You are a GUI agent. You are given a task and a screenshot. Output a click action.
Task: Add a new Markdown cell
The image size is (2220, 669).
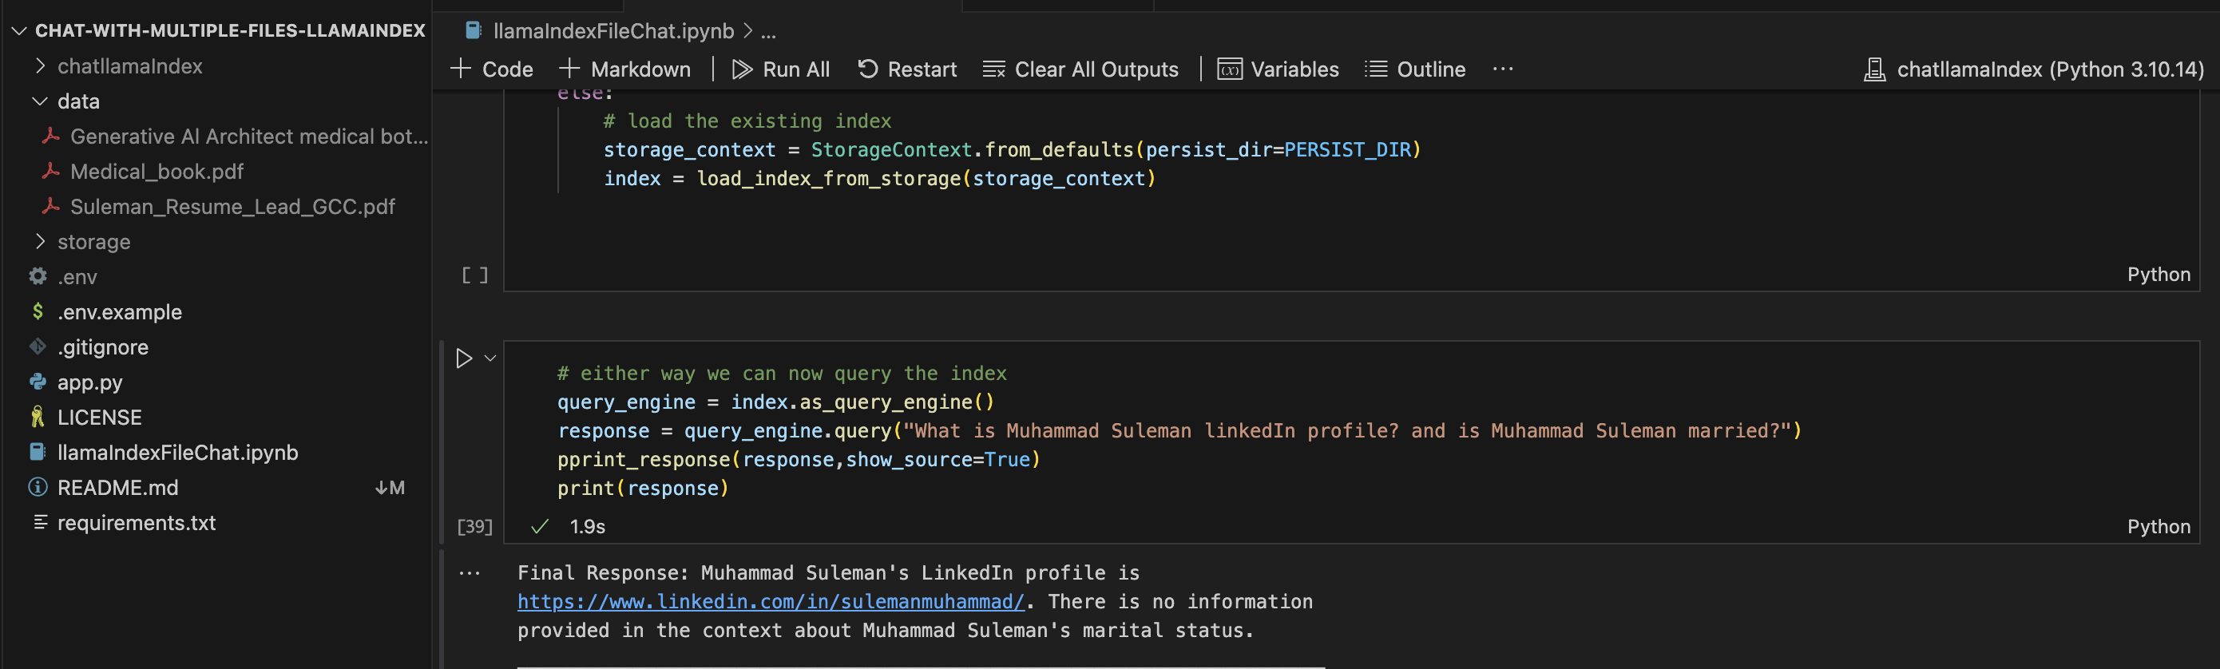click(x=624, y=69)
